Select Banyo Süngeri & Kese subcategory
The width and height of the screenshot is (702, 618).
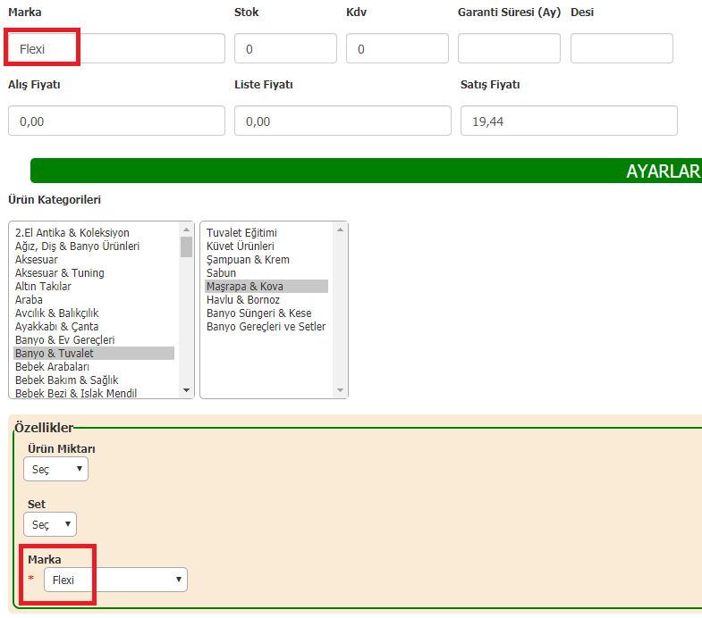[266, 313]
